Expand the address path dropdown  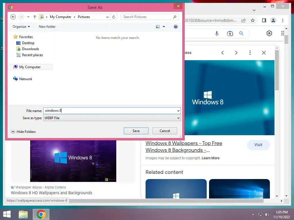pyautogui.click(x=107, y=17)
